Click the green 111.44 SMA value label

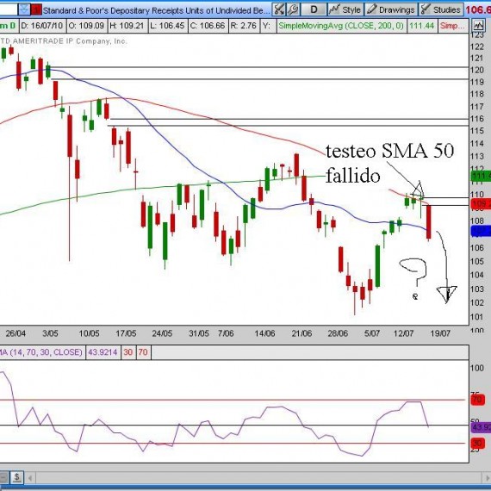click(422, 25)
